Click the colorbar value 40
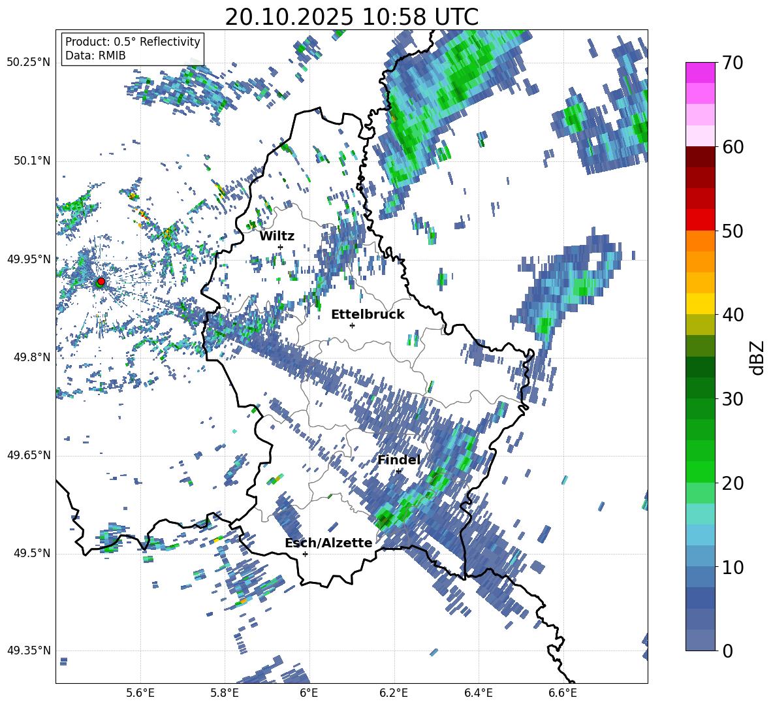This screenshot has height=706, width=773. point(733,315)
